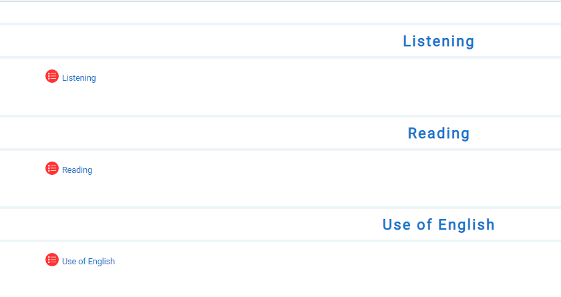The image size is (561, 297).
Task: Launch the Reading quiz via its list icon
Action: click(x=52, y=169)
